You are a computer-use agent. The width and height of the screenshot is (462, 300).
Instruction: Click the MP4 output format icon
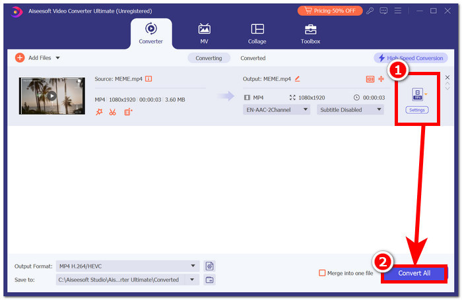pyautogui.click(x=418, y=94)
